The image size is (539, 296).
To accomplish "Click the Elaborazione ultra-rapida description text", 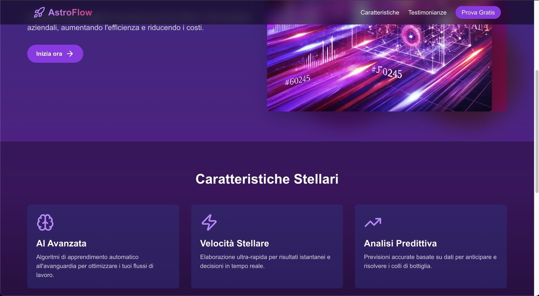I will tap(265, 261).
